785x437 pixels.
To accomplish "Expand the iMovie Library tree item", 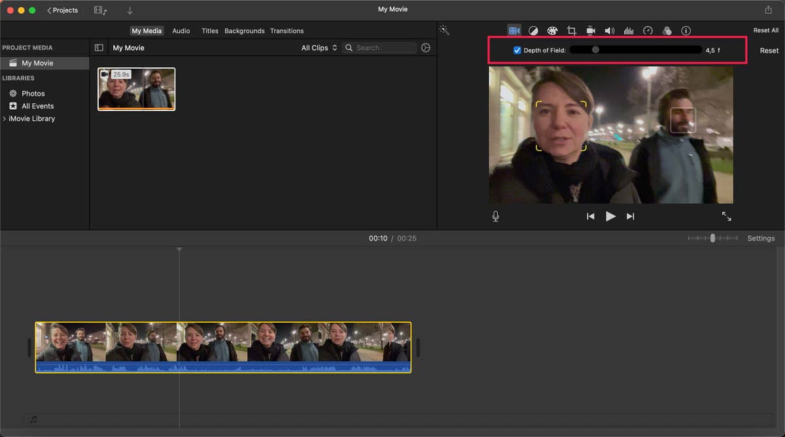I will (5, 119).
